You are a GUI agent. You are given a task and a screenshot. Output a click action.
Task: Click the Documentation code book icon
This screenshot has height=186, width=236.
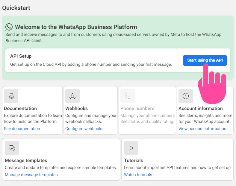point(11,96)
